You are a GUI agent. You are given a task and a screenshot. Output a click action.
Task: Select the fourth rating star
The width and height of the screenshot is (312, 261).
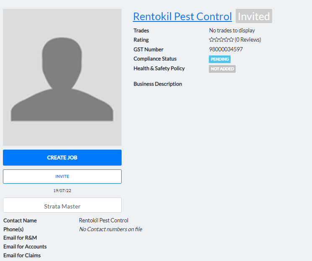pos(226,40)
